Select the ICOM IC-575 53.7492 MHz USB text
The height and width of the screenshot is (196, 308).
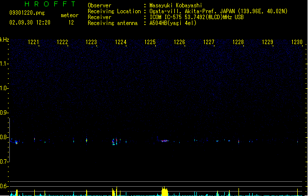[x=197, y=17]
